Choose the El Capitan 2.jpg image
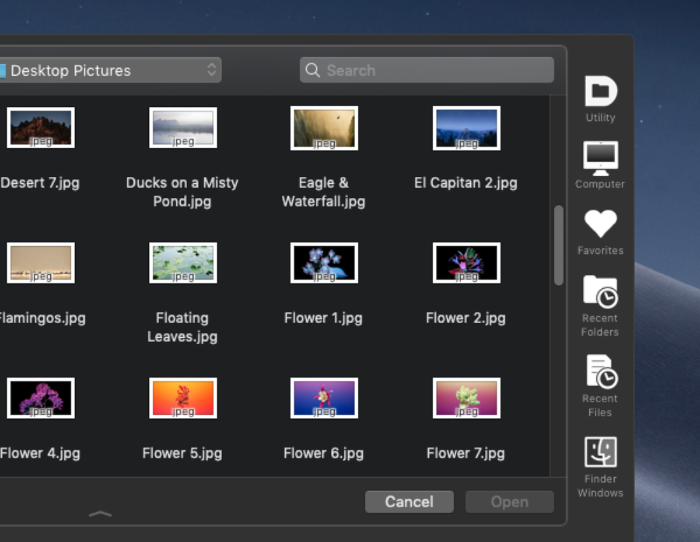700x542 pixels. pos(466,127)
